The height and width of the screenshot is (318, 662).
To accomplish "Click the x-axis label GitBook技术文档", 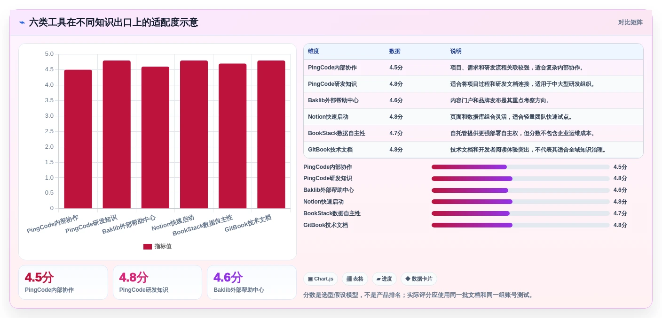I will (x=248, y=224).
